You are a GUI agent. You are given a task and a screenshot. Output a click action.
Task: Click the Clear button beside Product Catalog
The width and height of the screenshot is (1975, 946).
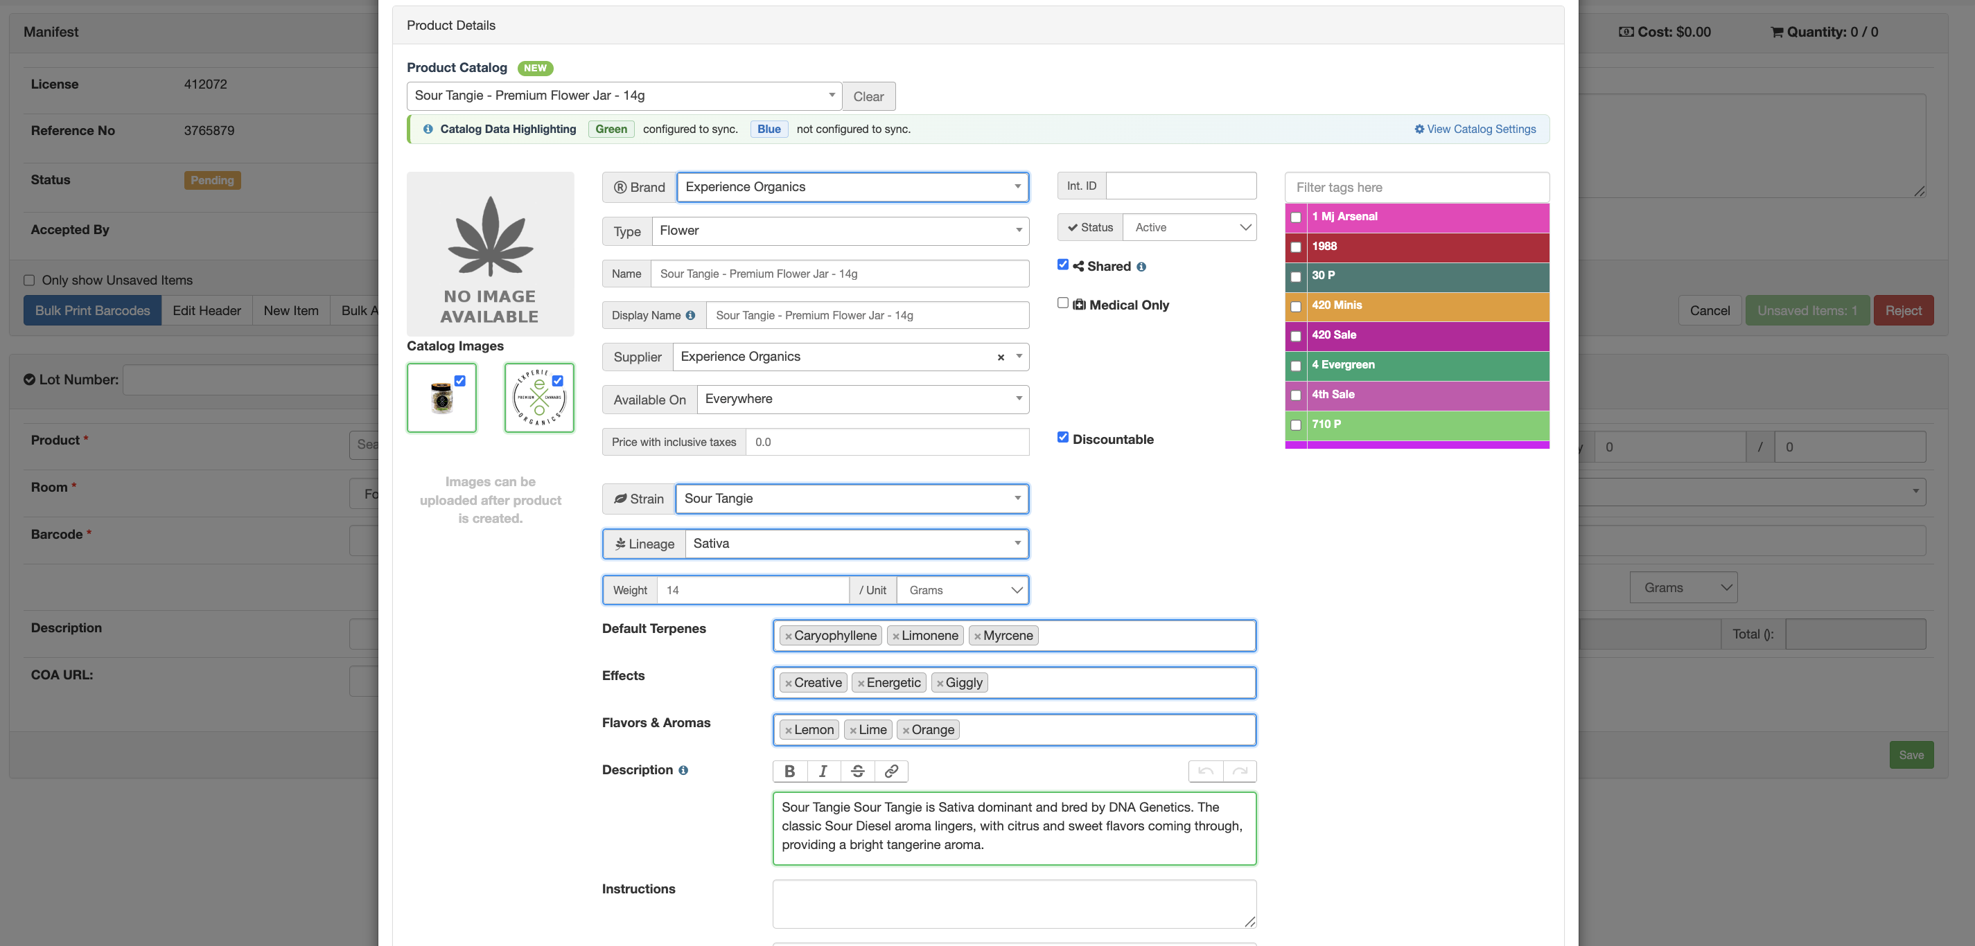tap(869, 96)
